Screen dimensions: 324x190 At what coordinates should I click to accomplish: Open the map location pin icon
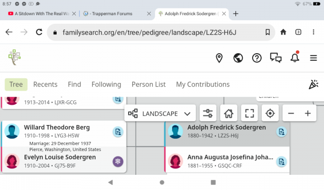[219, 58]
